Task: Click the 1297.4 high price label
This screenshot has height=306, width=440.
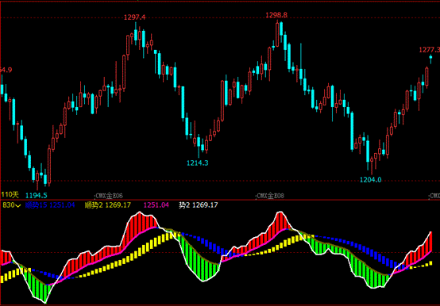Action: coord(135,17)
